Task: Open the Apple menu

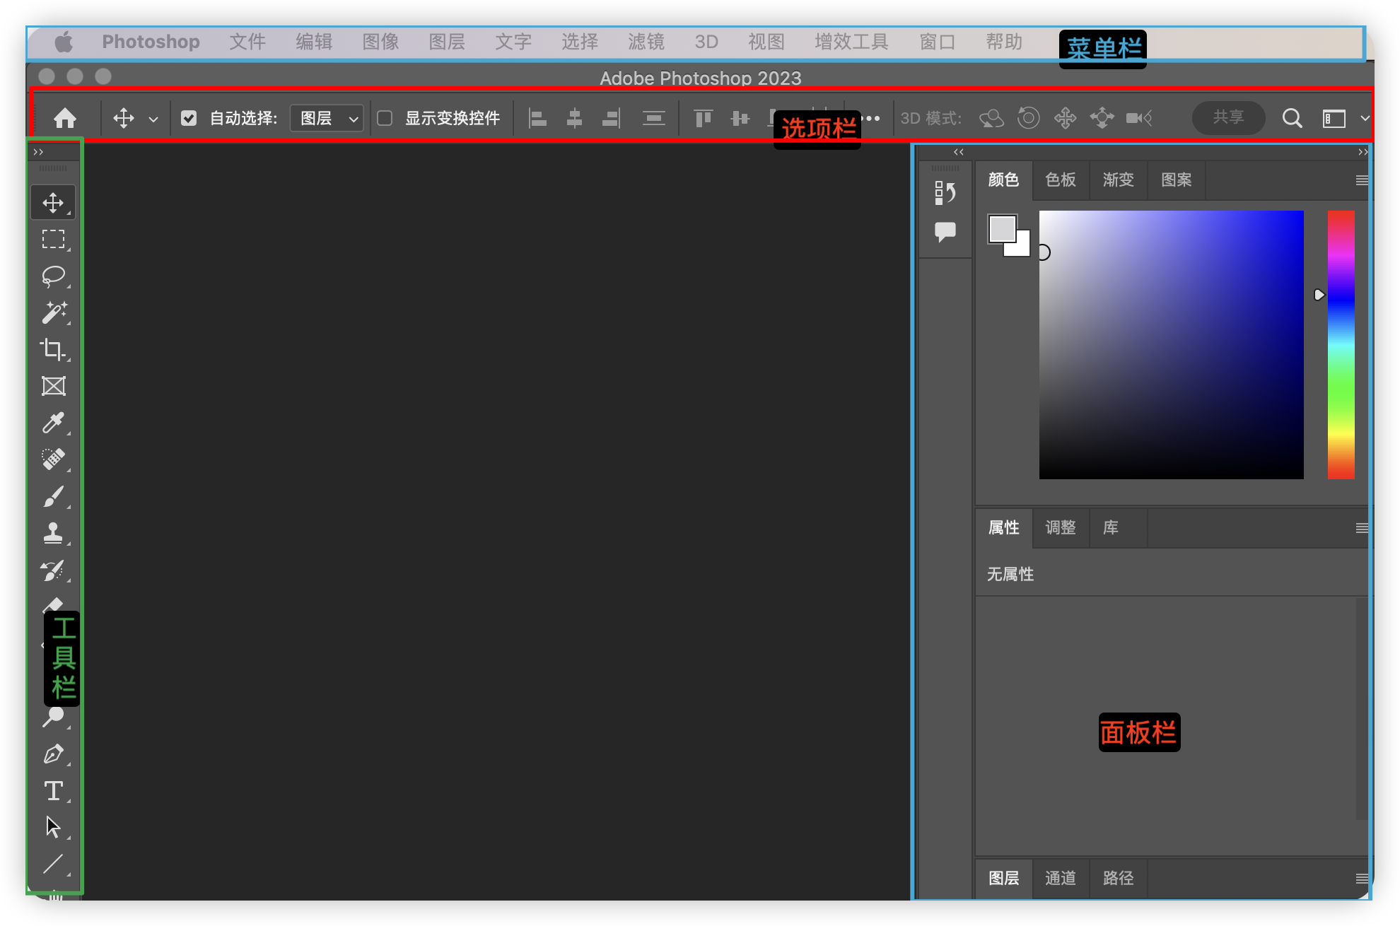Action: click(x=64, y=42)
